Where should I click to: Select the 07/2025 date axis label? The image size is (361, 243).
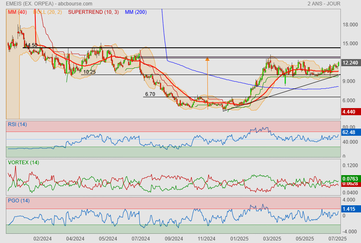337,239
